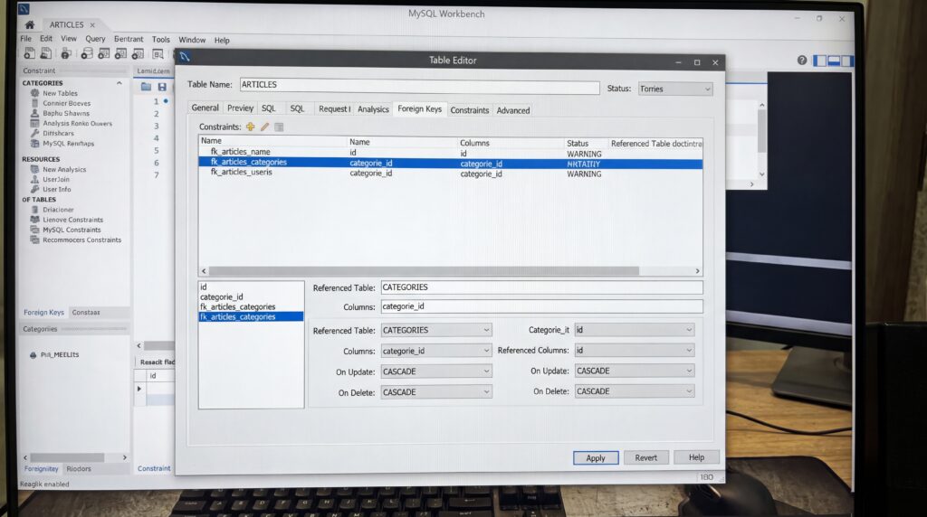Open the Categorie_it id dropdown
The image size is (927, 517).
pos(635,330)
